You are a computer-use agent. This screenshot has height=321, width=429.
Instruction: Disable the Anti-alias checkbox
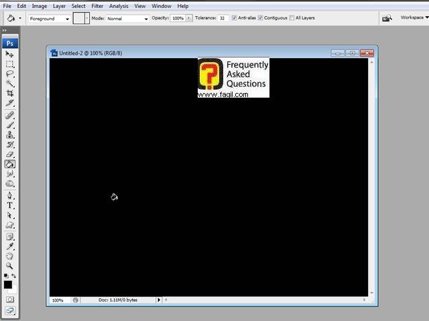(234, 18)
